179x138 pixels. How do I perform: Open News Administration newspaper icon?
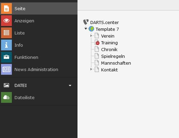(x=6, y=69)
